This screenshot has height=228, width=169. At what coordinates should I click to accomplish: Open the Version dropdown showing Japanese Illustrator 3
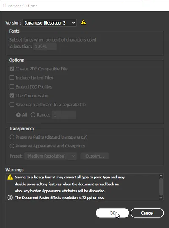[49, 23]
